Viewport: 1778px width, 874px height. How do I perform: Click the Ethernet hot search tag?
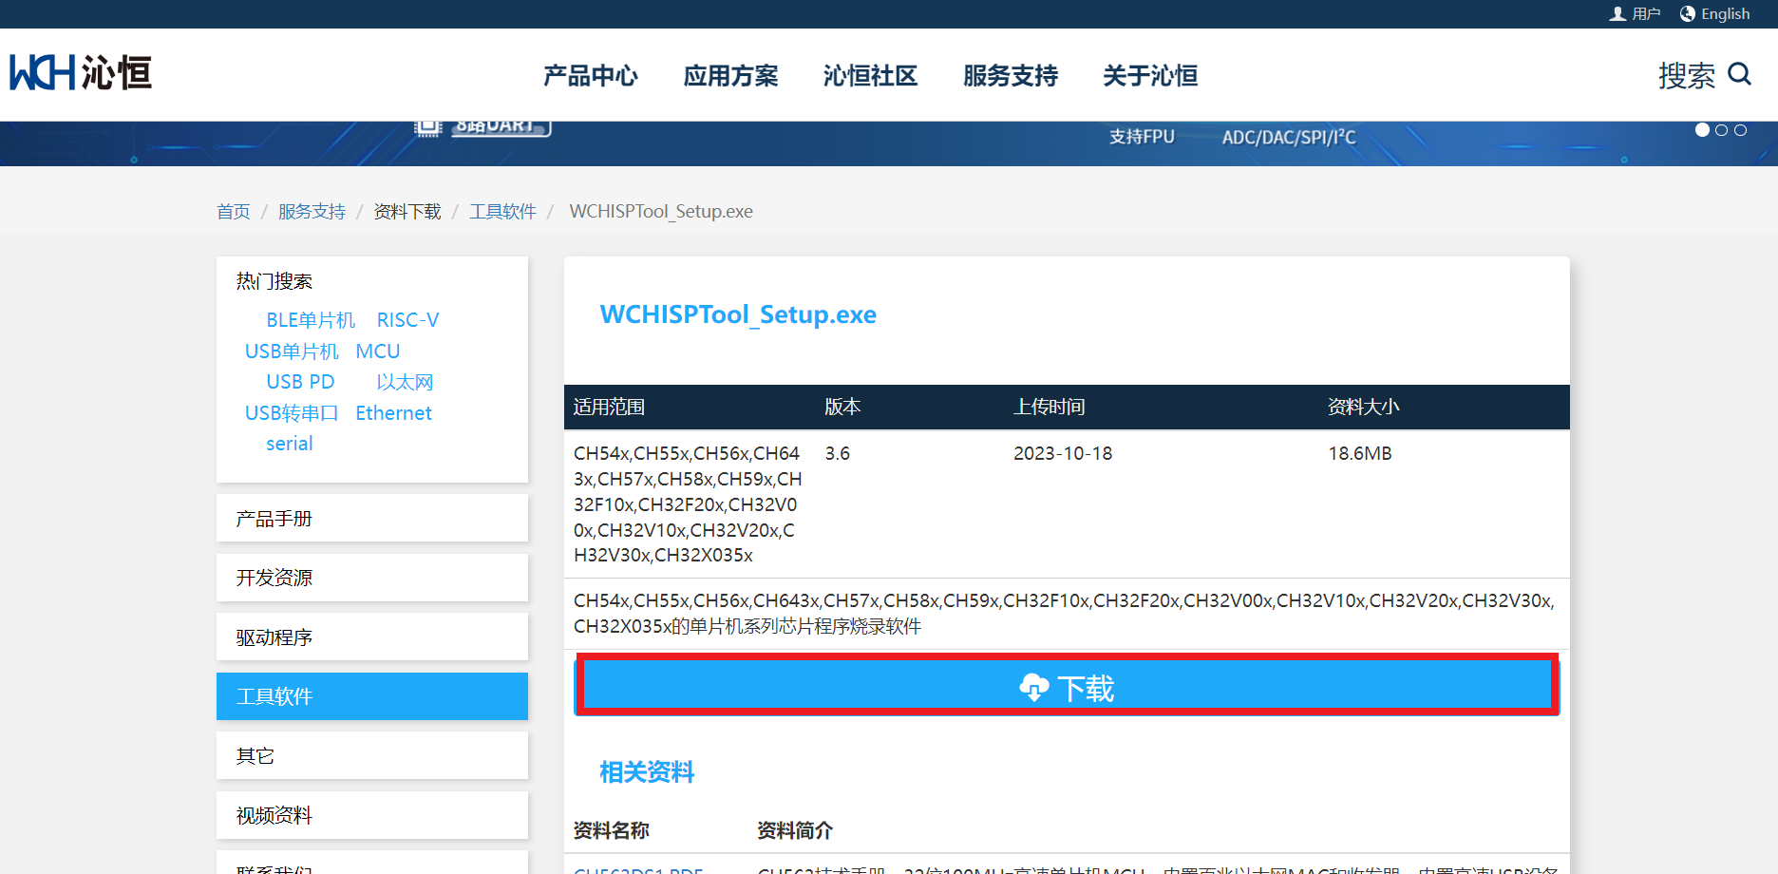click(393, 413)
